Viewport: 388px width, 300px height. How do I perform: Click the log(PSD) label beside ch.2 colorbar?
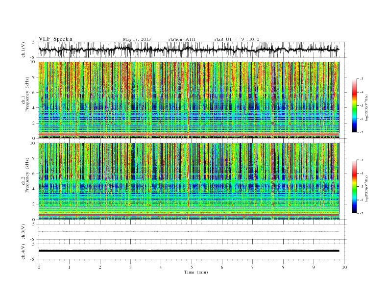pos(367,188)
